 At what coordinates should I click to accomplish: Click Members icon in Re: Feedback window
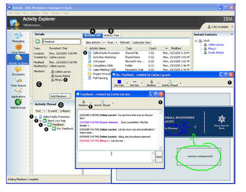point(151,81)
